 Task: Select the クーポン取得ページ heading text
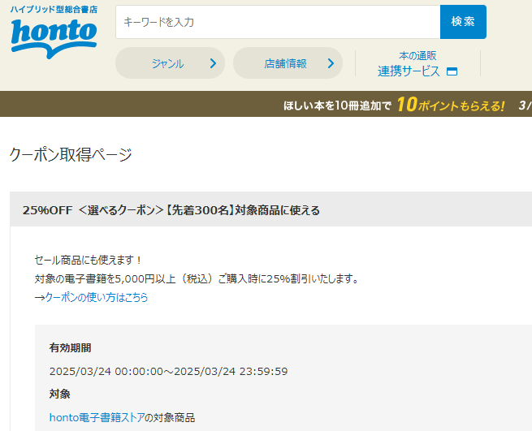[71, 155]
